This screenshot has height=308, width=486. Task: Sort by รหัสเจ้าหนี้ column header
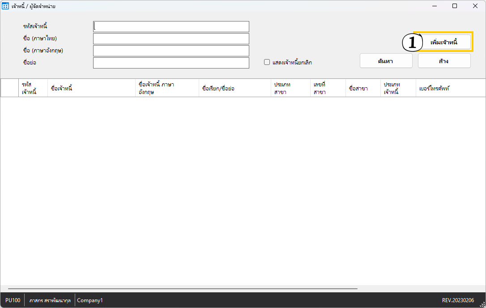coord(29,88)
